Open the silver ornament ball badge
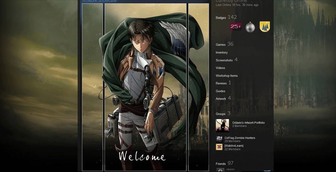This screenshot has height=172, width=336. coord(250,27)
